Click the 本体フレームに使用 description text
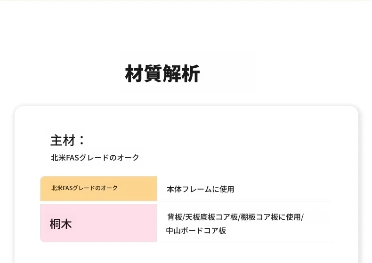The width and height of the screenshot is (372, 263). click(x=201, y=189)
